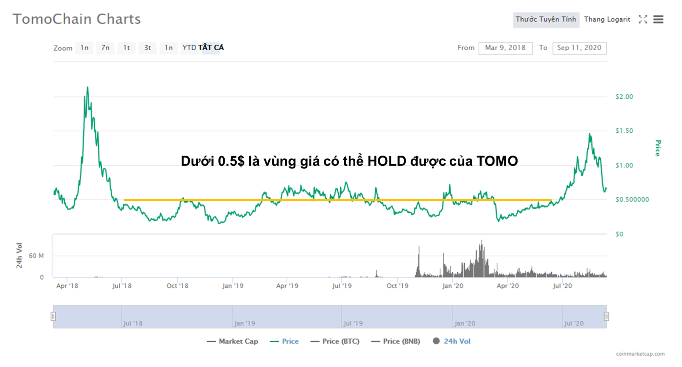Edit the To date field
The width and height of the screenshot is (682, 367).
[x=579, y=48]
